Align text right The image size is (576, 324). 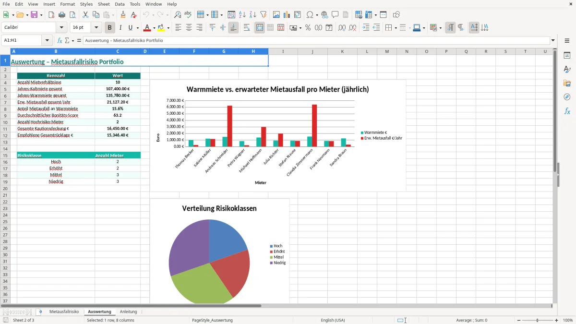tap(199, 28)
